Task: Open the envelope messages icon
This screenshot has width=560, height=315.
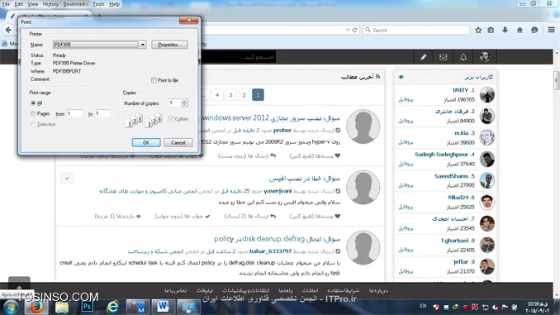Action: point(444,57)
